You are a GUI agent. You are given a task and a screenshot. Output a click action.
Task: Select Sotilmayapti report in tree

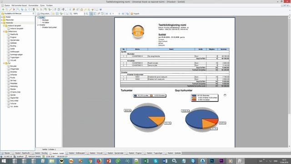[x=15, y=51]
